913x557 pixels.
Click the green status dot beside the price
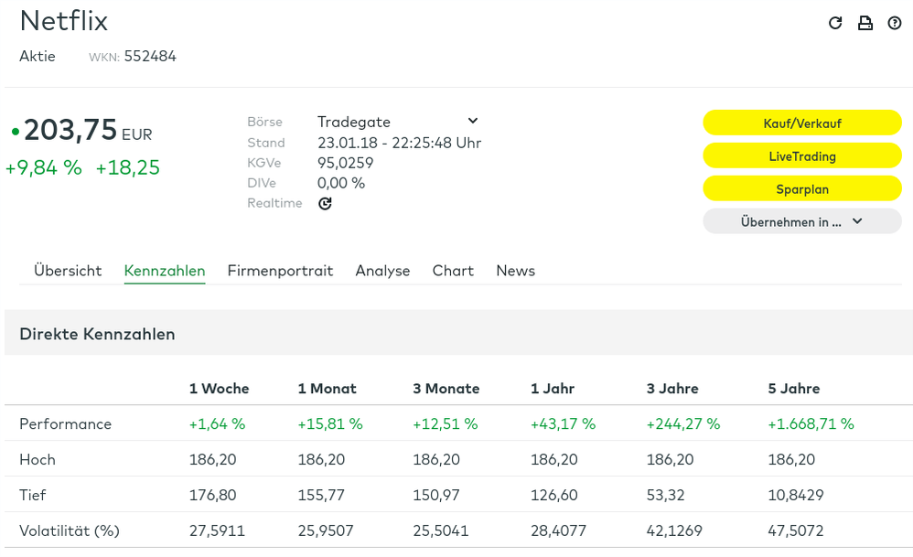click(x=16, y=132)
